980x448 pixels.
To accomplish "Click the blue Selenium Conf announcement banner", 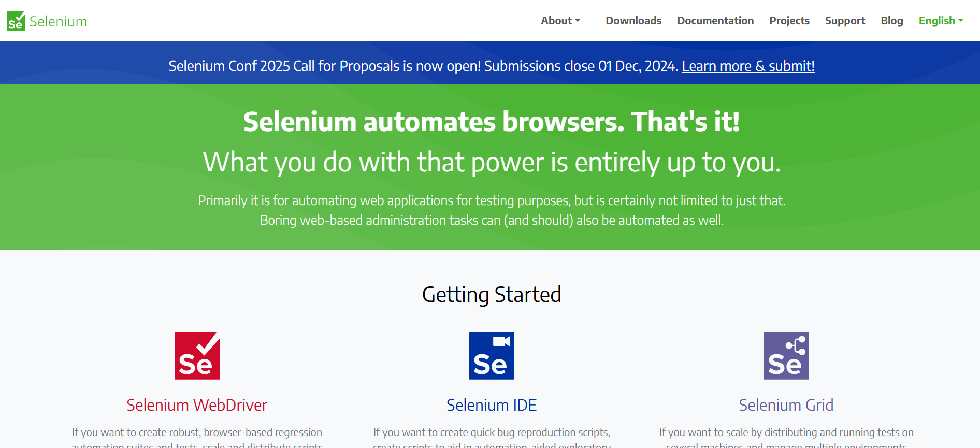I will [x=490, y=63].
